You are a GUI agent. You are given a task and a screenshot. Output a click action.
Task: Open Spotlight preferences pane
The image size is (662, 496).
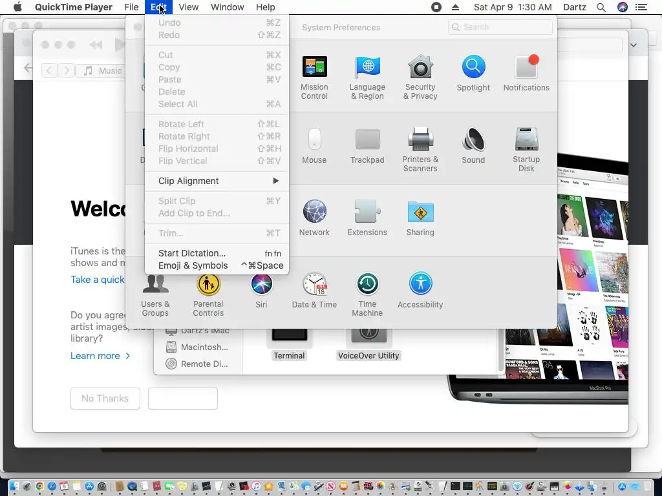[473, 74]
